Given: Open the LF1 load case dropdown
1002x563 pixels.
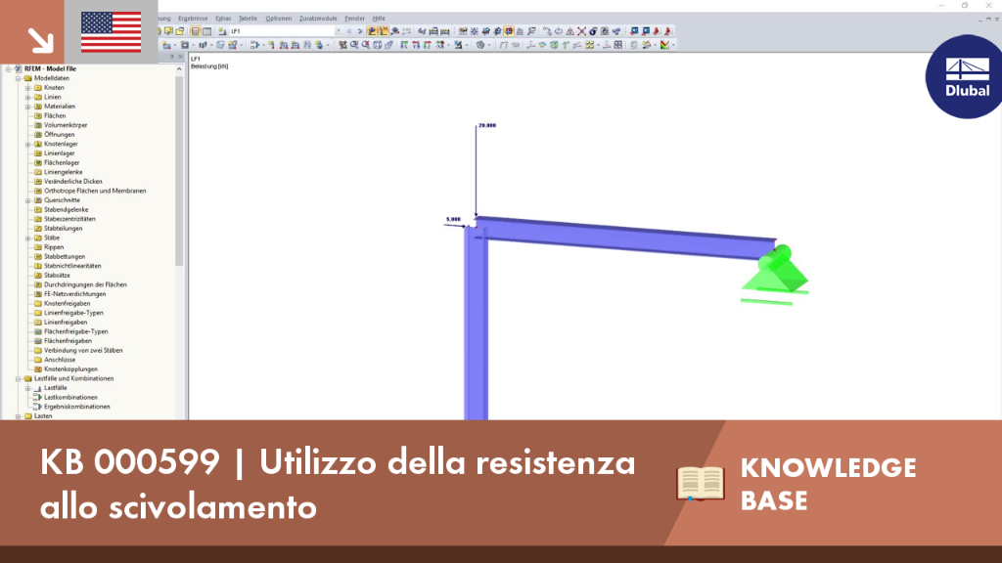Looking at the screenshot, I should coord(338,31).
